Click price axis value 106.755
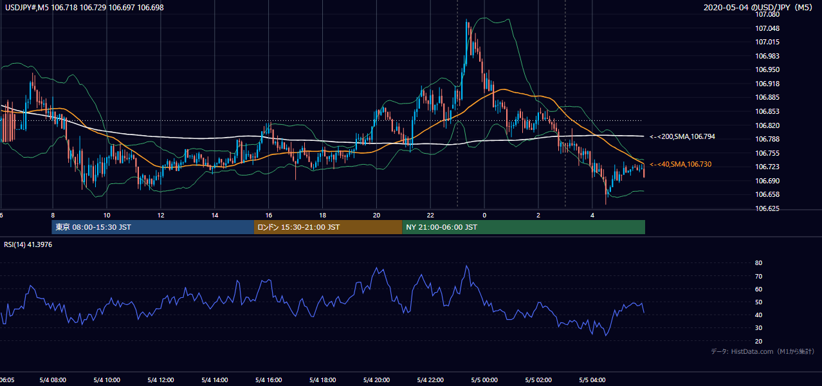 tap(767, 154)
